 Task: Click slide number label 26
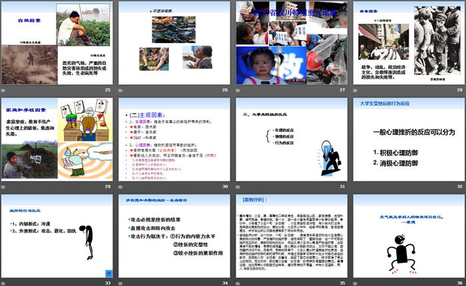[x=225, y=90]
